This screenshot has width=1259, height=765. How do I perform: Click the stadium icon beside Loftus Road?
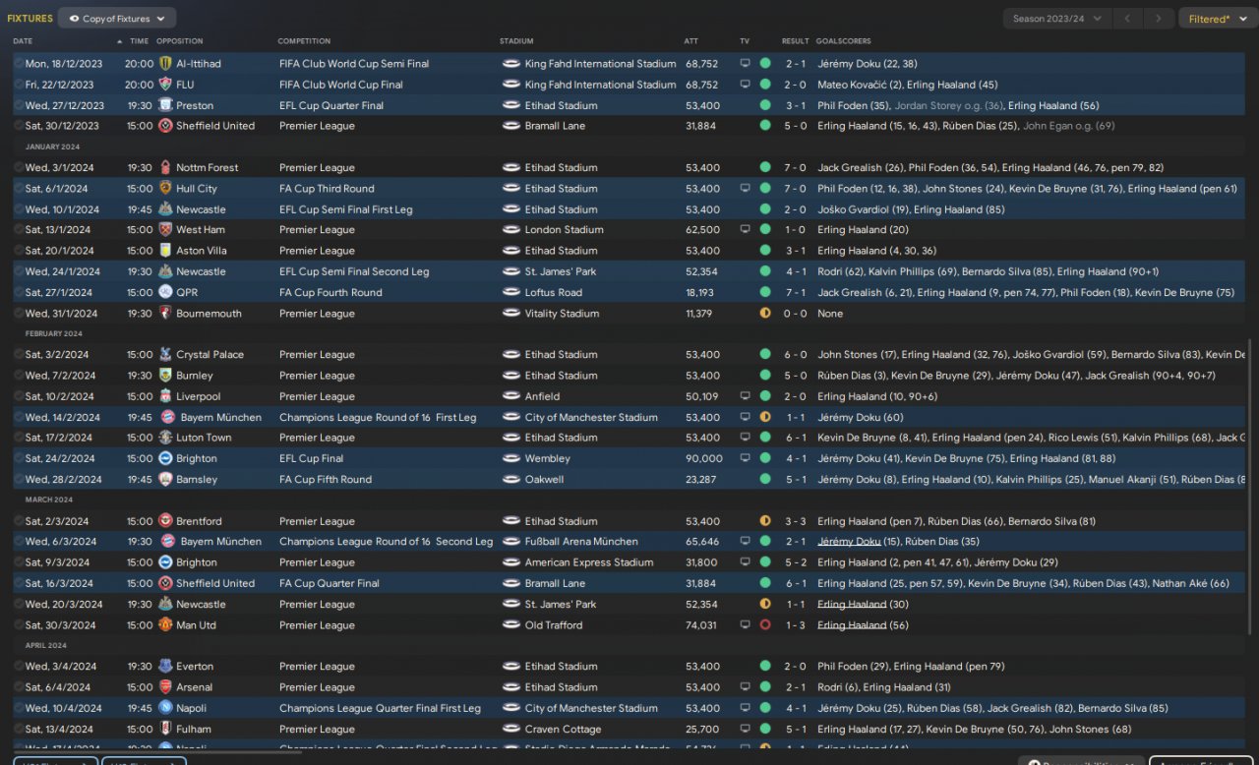point(510,292)
